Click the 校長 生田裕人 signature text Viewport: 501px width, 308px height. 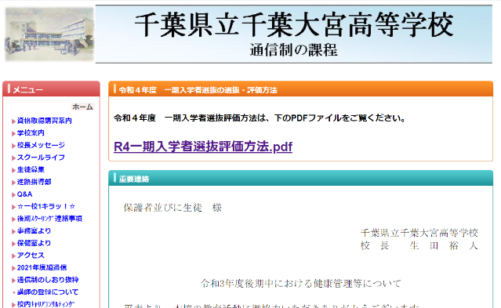(419, 246)
